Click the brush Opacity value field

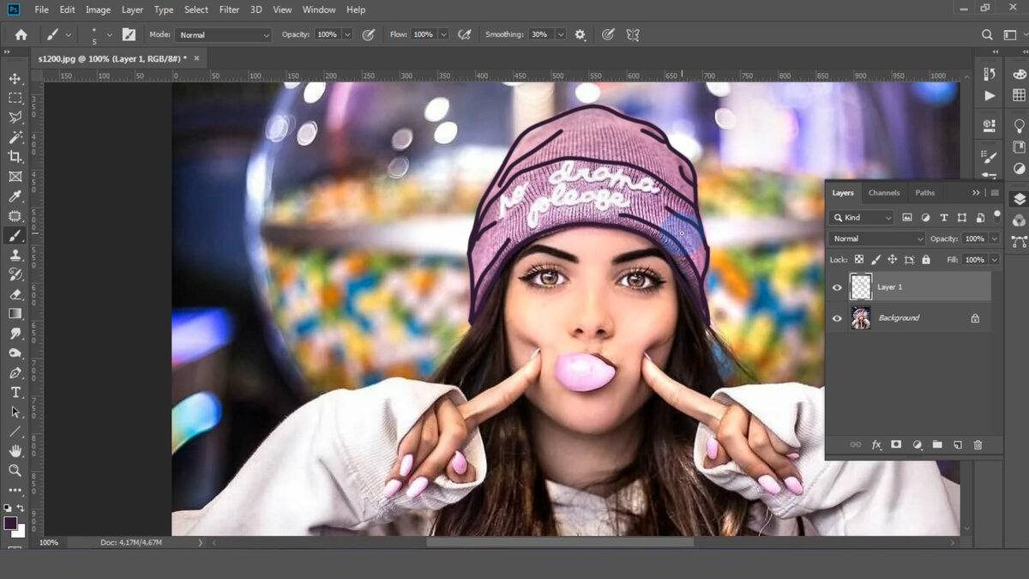pyautogui.click(x=327, y=35)
